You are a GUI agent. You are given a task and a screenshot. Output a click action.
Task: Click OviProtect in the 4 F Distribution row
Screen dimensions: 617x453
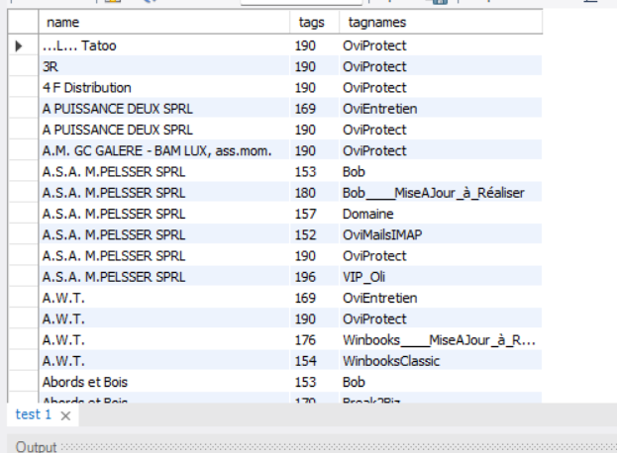441,88
